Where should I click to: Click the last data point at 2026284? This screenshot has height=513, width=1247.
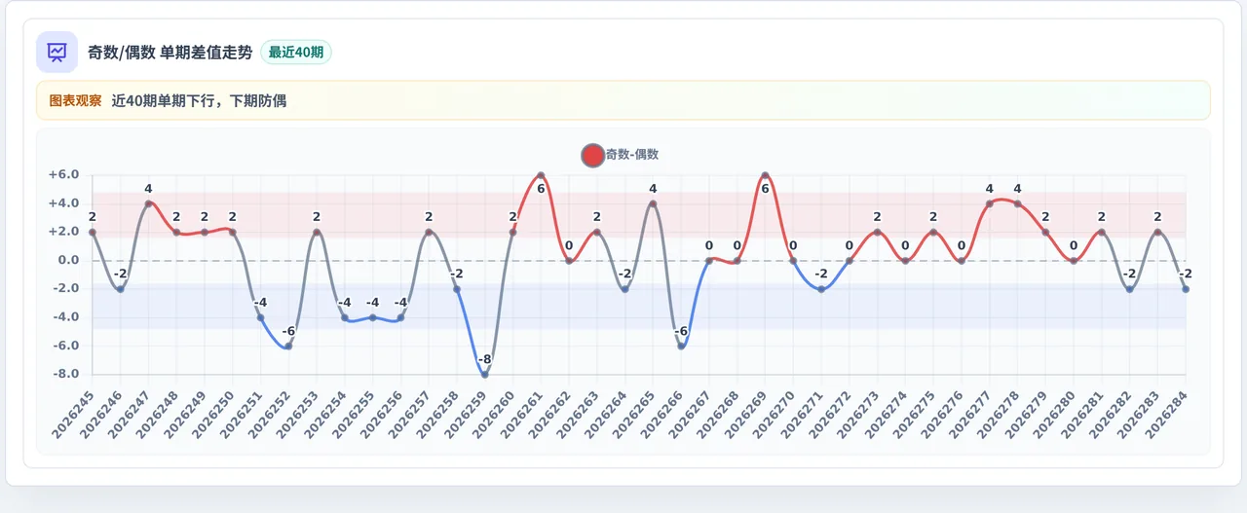pyautogui.click(x=1186, y=289)
